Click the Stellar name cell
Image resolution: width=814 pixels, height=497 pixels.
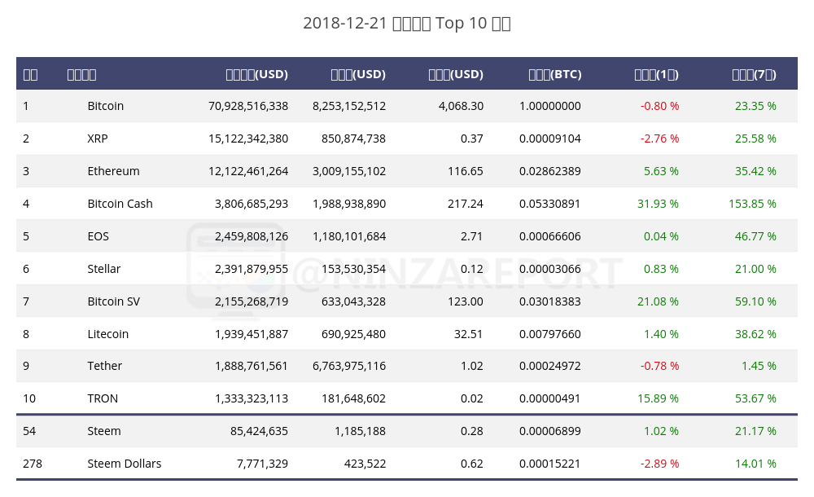tap(104, 269)
